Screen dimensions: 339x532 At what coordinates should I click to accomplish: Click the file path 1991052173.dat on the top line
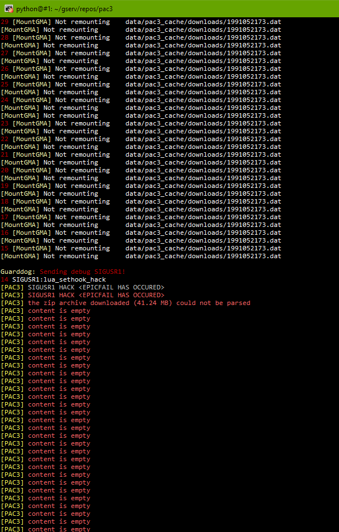point(251,22)
